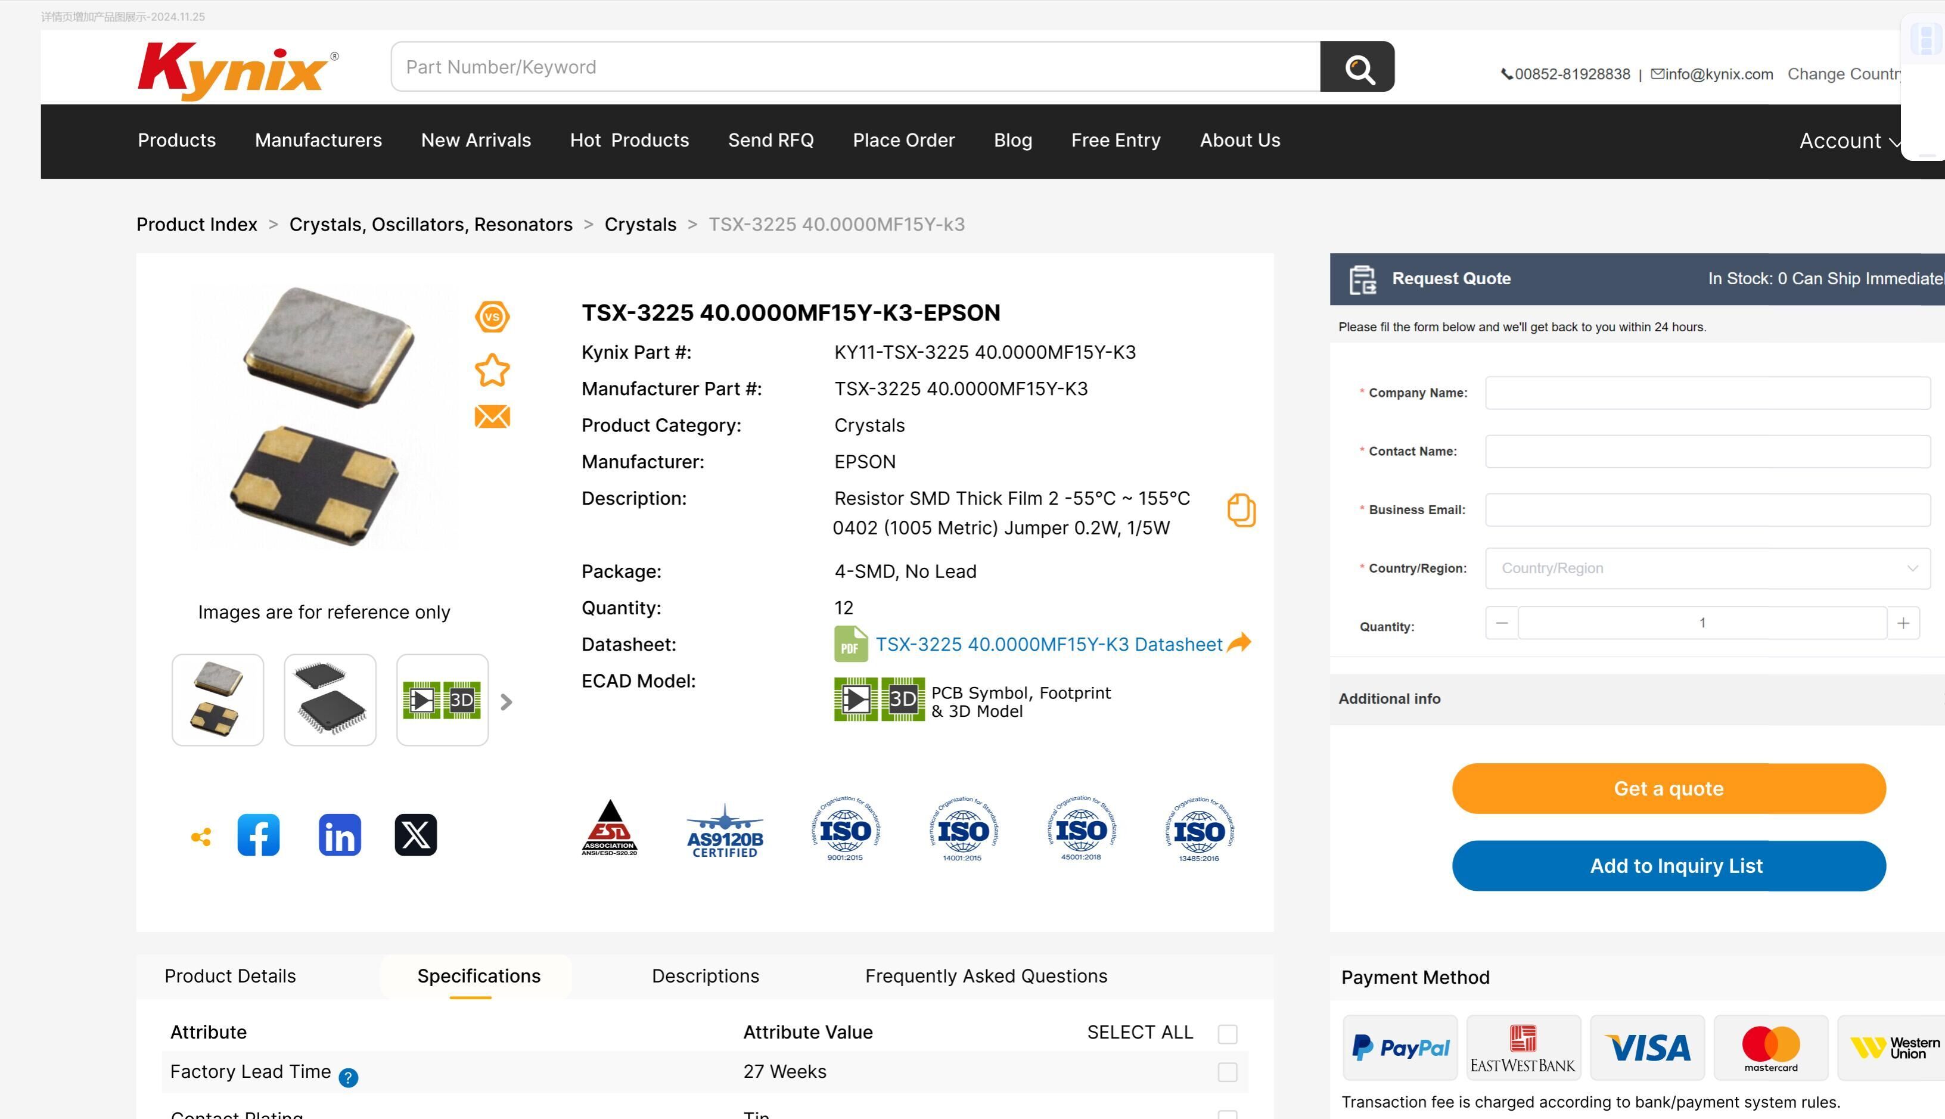Click the star favorite icon

click(x=492, y=369)
